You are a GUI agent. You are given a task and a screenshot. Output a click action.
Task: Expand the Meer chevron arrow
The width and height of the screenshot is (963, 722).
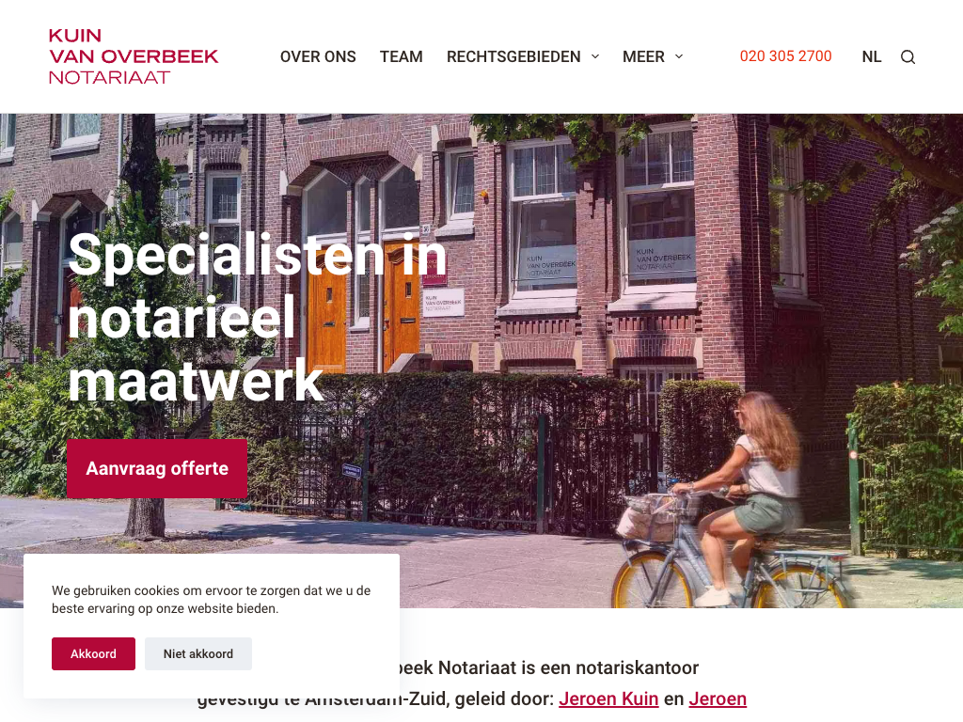679,56
